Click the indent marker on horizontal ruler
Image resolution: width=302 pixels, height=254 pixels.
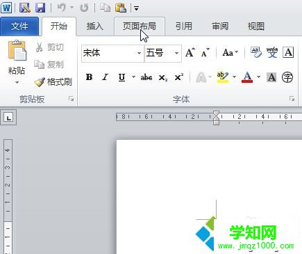point(216,118)
